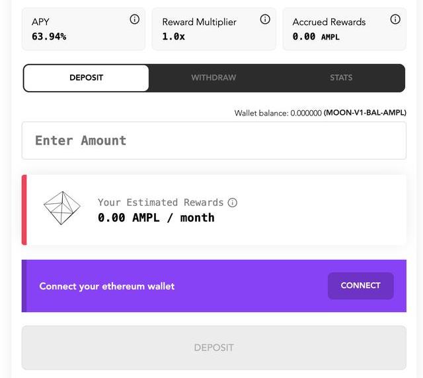The image size is (423, 378).
Task: Open the STATS tab
Action: (x=341, y=78)
